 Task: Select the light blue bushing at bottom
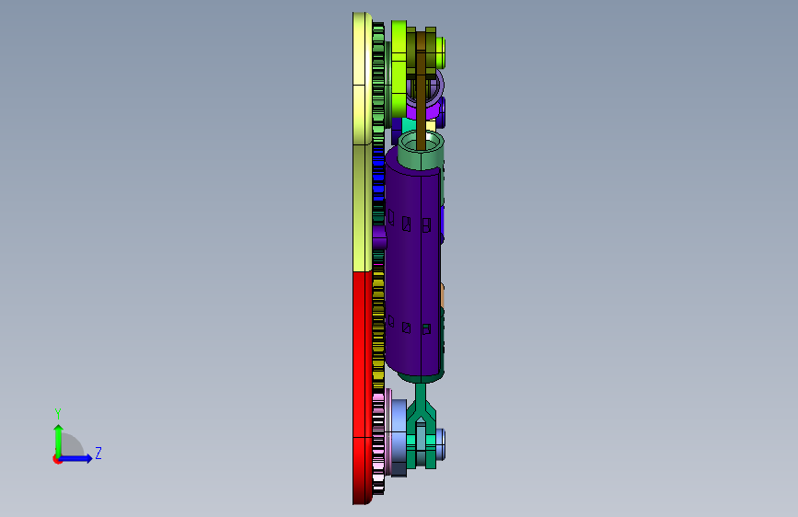(x=399, y=438)
